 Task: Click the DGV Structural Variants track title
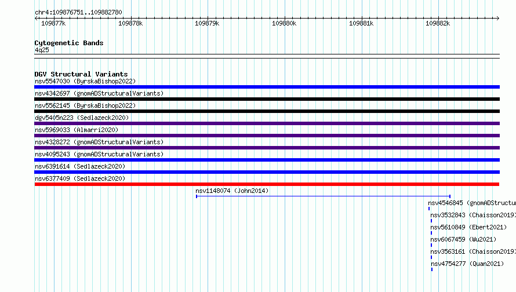point(81,74)
